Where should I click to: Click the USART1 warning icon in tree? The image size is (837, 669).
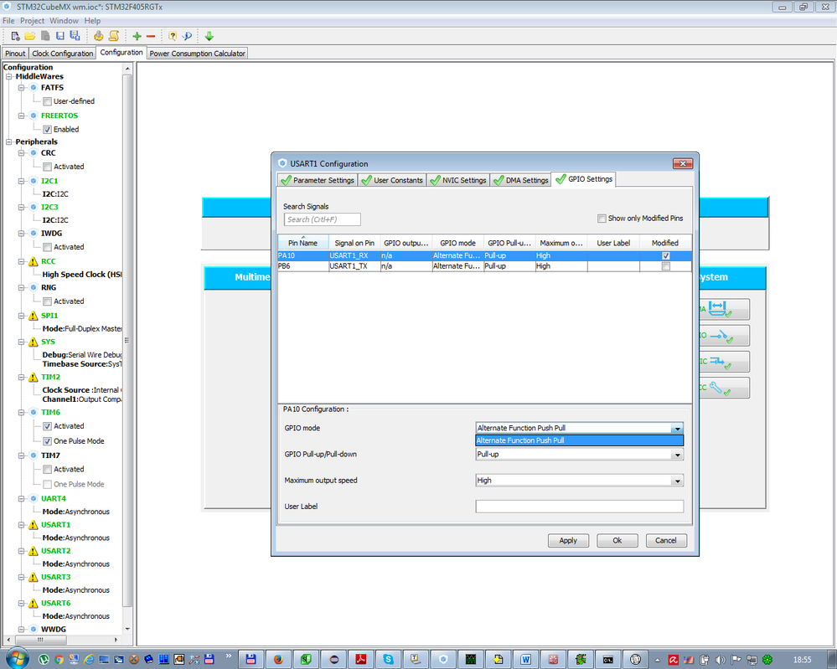pos(34,525)
